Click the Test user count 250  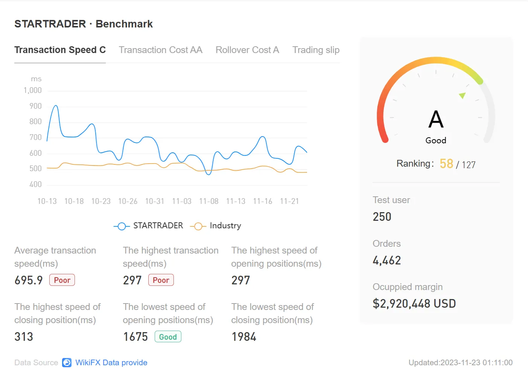point(382,217)
